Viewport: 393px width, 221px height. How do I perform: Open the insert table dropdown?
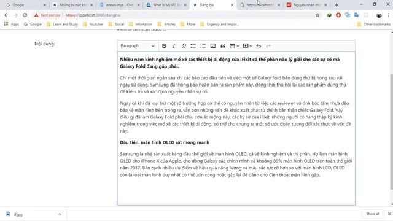[x=234, y=46]
